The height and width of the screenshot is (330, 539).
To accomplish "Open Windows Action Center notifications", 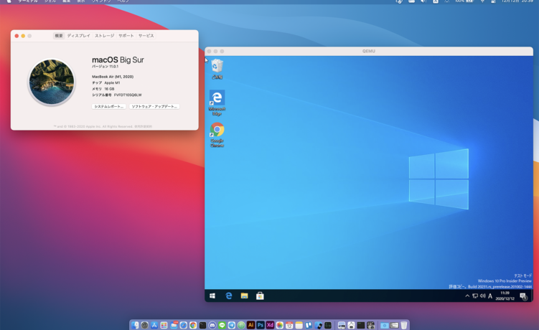I will point(523,296).
